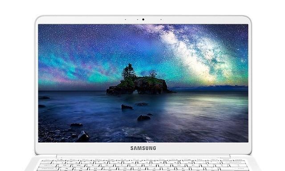Click the large pointed foreground rock
285x171 pixels.
coord(83,136)
